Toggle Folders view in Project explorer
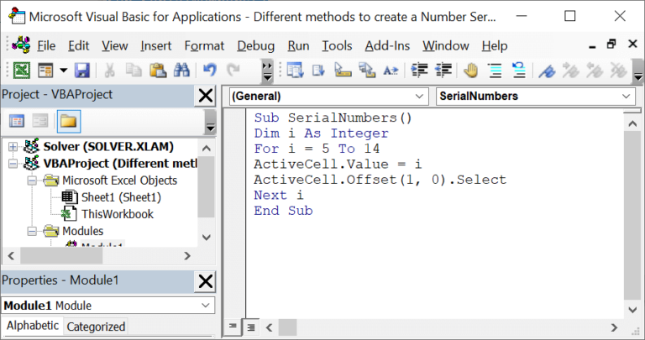 (x=68, y=122)
